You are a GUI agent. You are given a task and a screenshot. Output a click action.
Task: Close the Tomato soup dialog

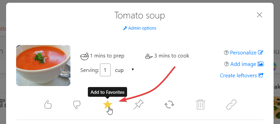click(260, 15)
